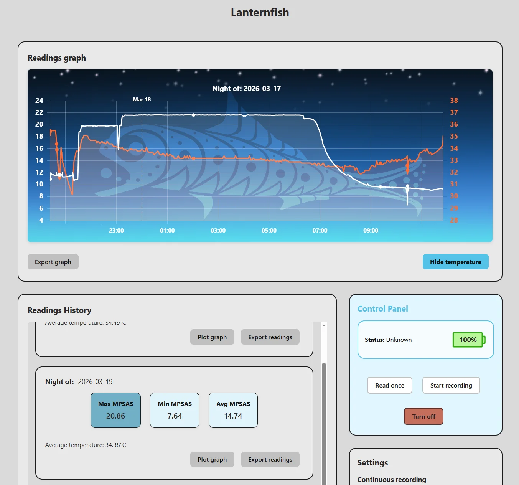The width and height of the screenshot is (519, 485).
Task: Click the 100% battery indicator icon
Action: pyautogui.click(x=469, y=340)
